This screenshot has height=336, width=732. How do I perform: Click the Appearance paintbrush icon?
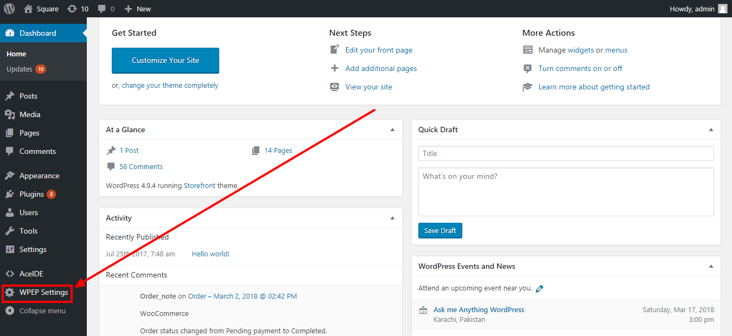coord(10,176)
